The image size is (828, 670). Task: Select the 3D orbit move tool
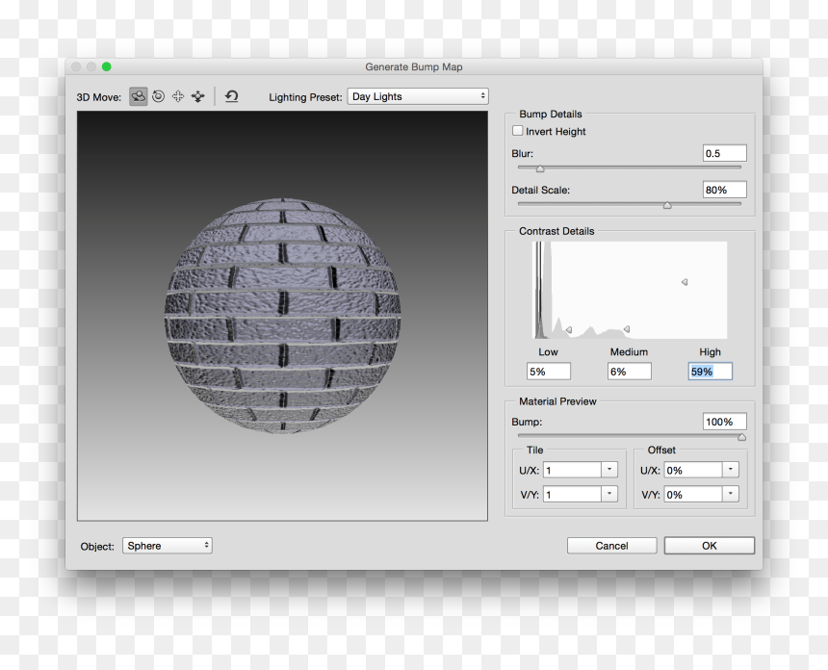[139, 96]
